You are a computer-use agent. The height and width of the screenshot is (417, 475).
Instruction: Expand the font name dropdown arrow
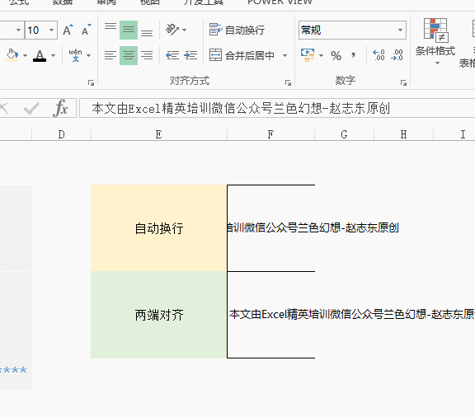[x=18, y=30]
